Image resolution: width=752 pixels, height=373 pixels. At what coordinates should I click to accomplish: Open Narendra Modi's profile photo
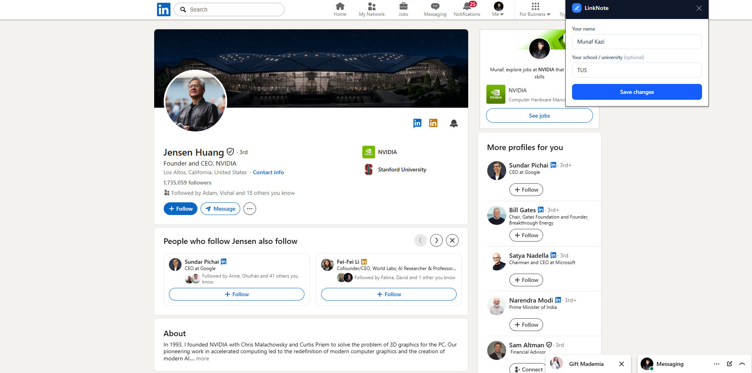(497, 306)
